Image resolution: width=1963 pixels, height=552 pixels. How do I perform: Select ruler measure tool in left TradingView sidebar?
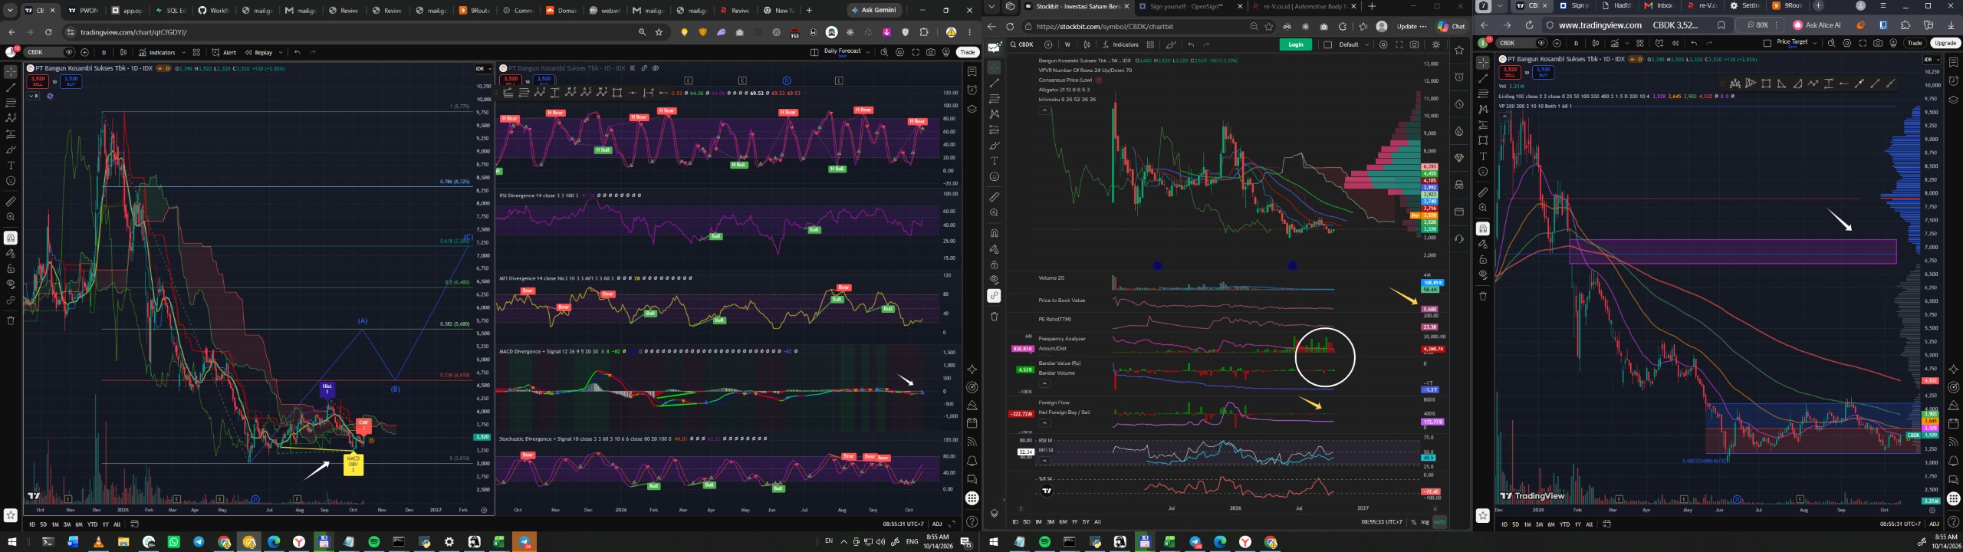[x=11, y=202]
